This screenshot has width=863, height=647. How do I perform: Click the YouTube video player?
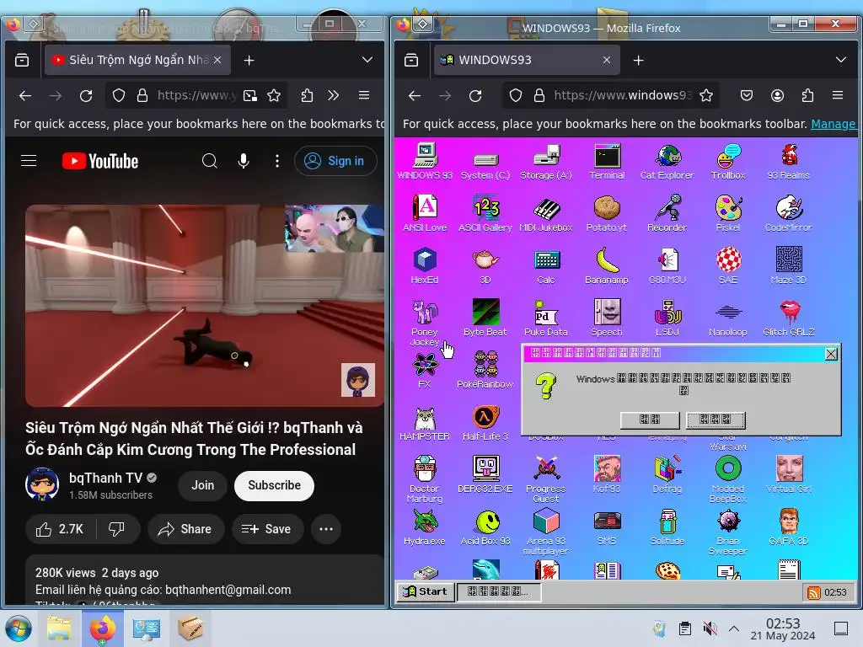click(x=204, y=306)
